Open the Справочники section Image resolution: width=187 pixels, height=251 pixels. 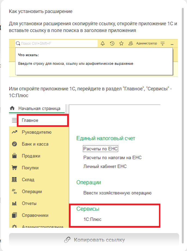coord(35,215)
